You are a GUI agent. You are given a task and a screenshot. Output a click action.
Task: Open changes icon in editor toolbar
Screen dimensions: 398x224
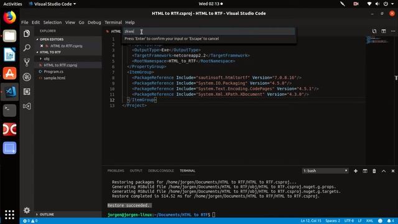(x=374, y=31)
